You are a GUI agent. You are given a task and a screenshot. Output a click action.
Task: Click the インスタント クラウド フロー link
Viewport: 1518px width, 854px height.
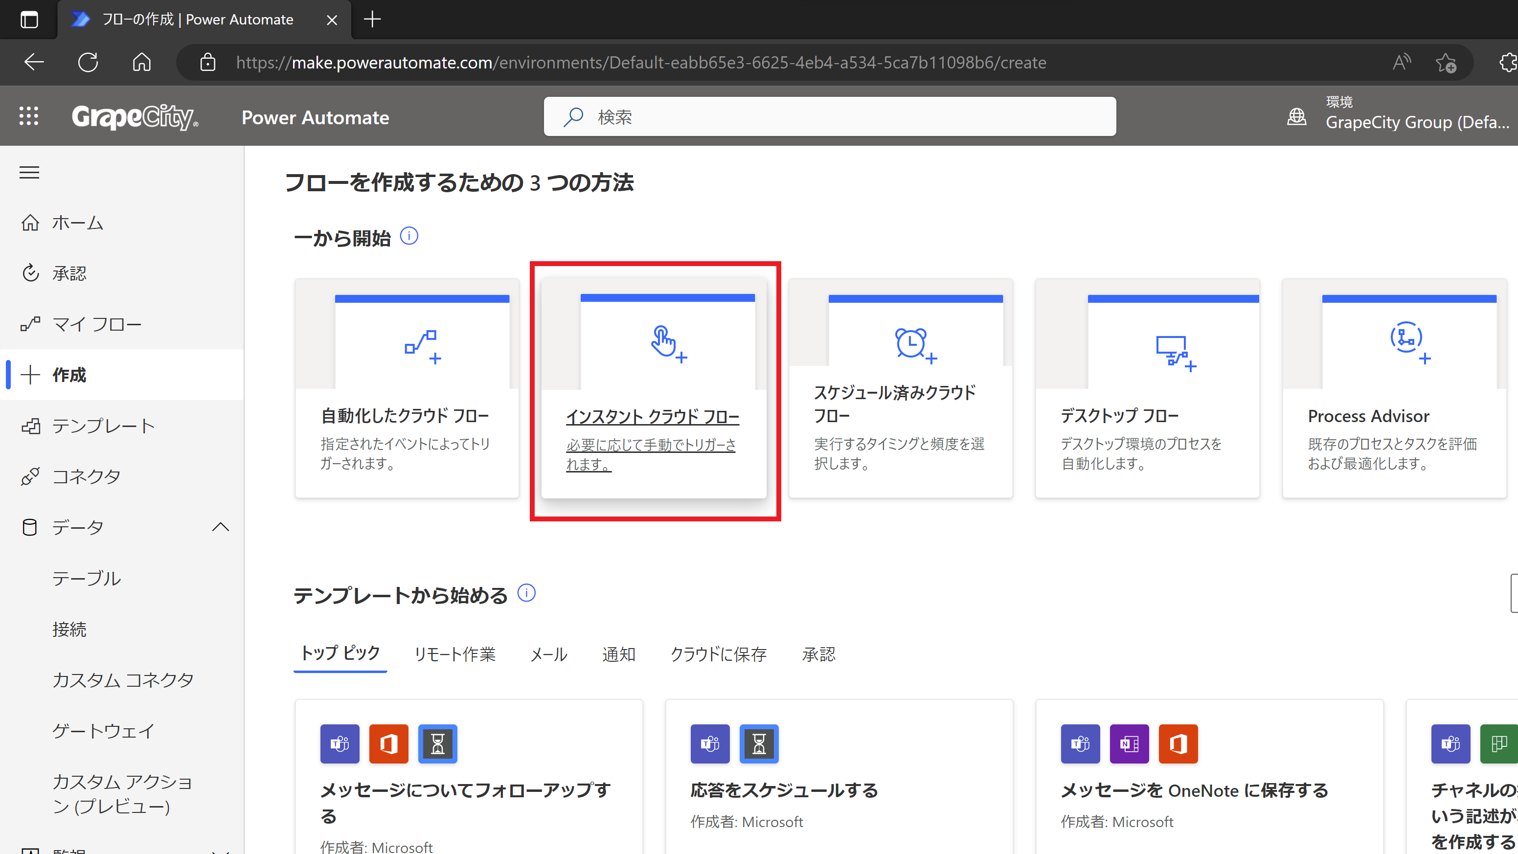[652, 417]
